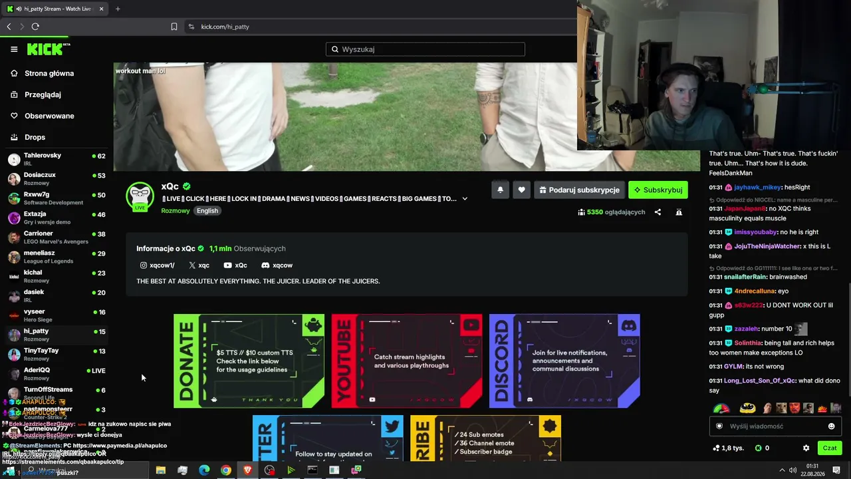Open TinyTayTay channel in sidebar
The height and width of the screenshot is (479, 851).
(x=57, y=354)
